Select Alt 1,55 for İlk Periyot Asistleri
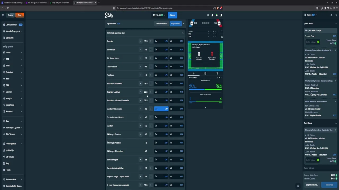The height and width of the screenshot is (190, 339). click(176, 143)
